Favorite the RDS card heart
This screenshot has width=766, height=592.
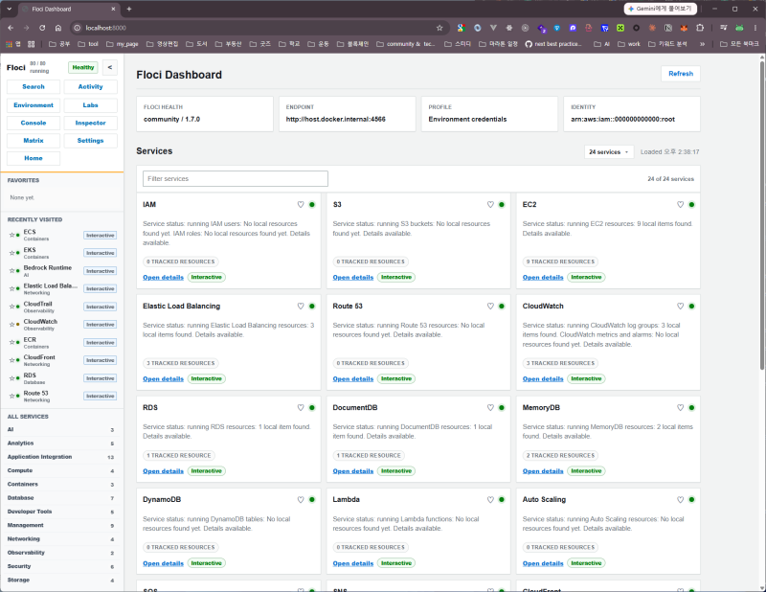point(301,408)
